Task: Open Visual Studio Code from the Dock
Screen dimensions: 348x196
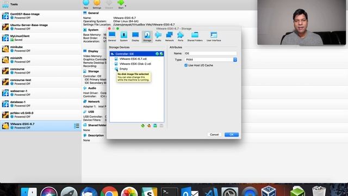Action: (x=211, y=192)
